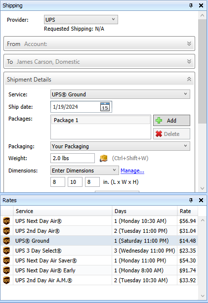Click UPS logo for Next Day Air® row
Screen dimensions: 208x303
click(6, 221)
